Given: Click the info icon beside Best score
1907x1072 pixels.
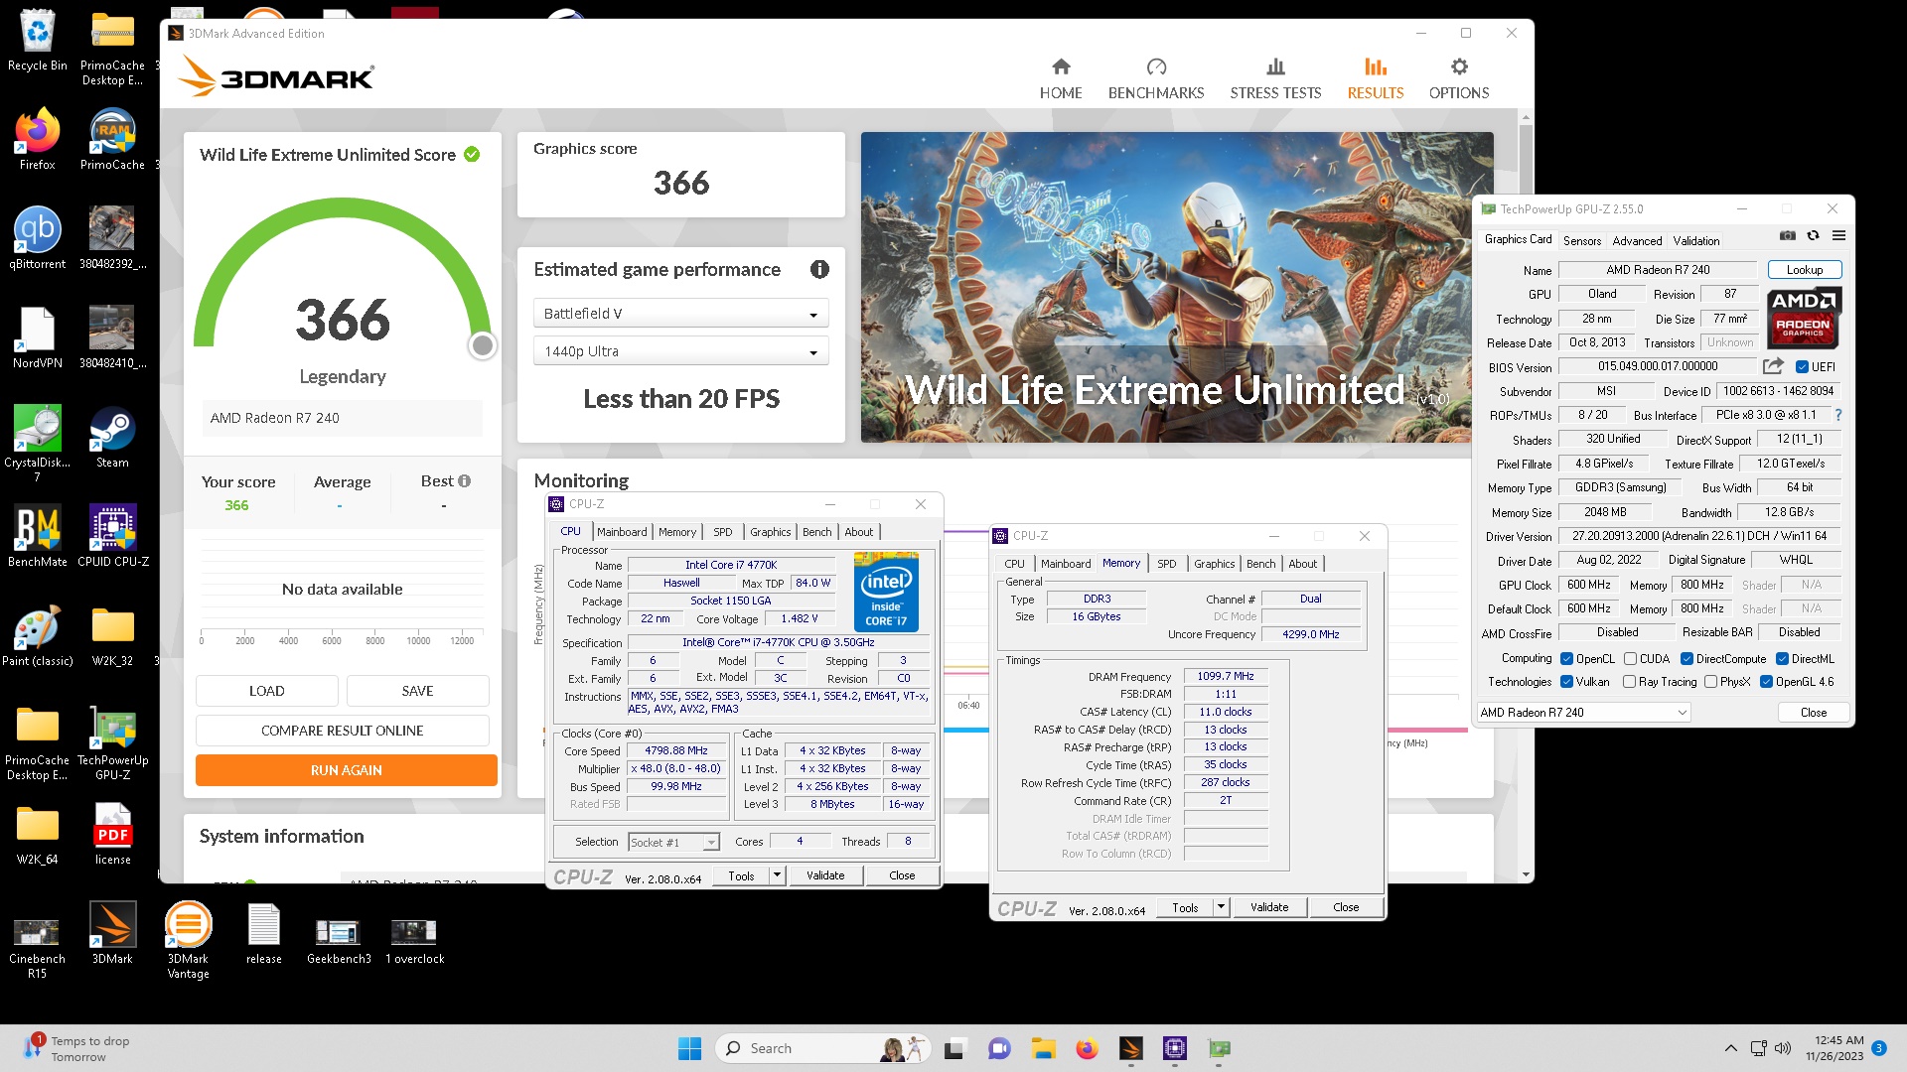Looking at the screenshot, I should pyautogui.click(x=464, y=481).
